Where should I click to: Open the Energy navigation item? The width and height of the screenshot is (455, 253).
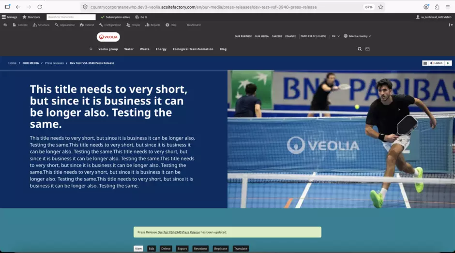161,49
